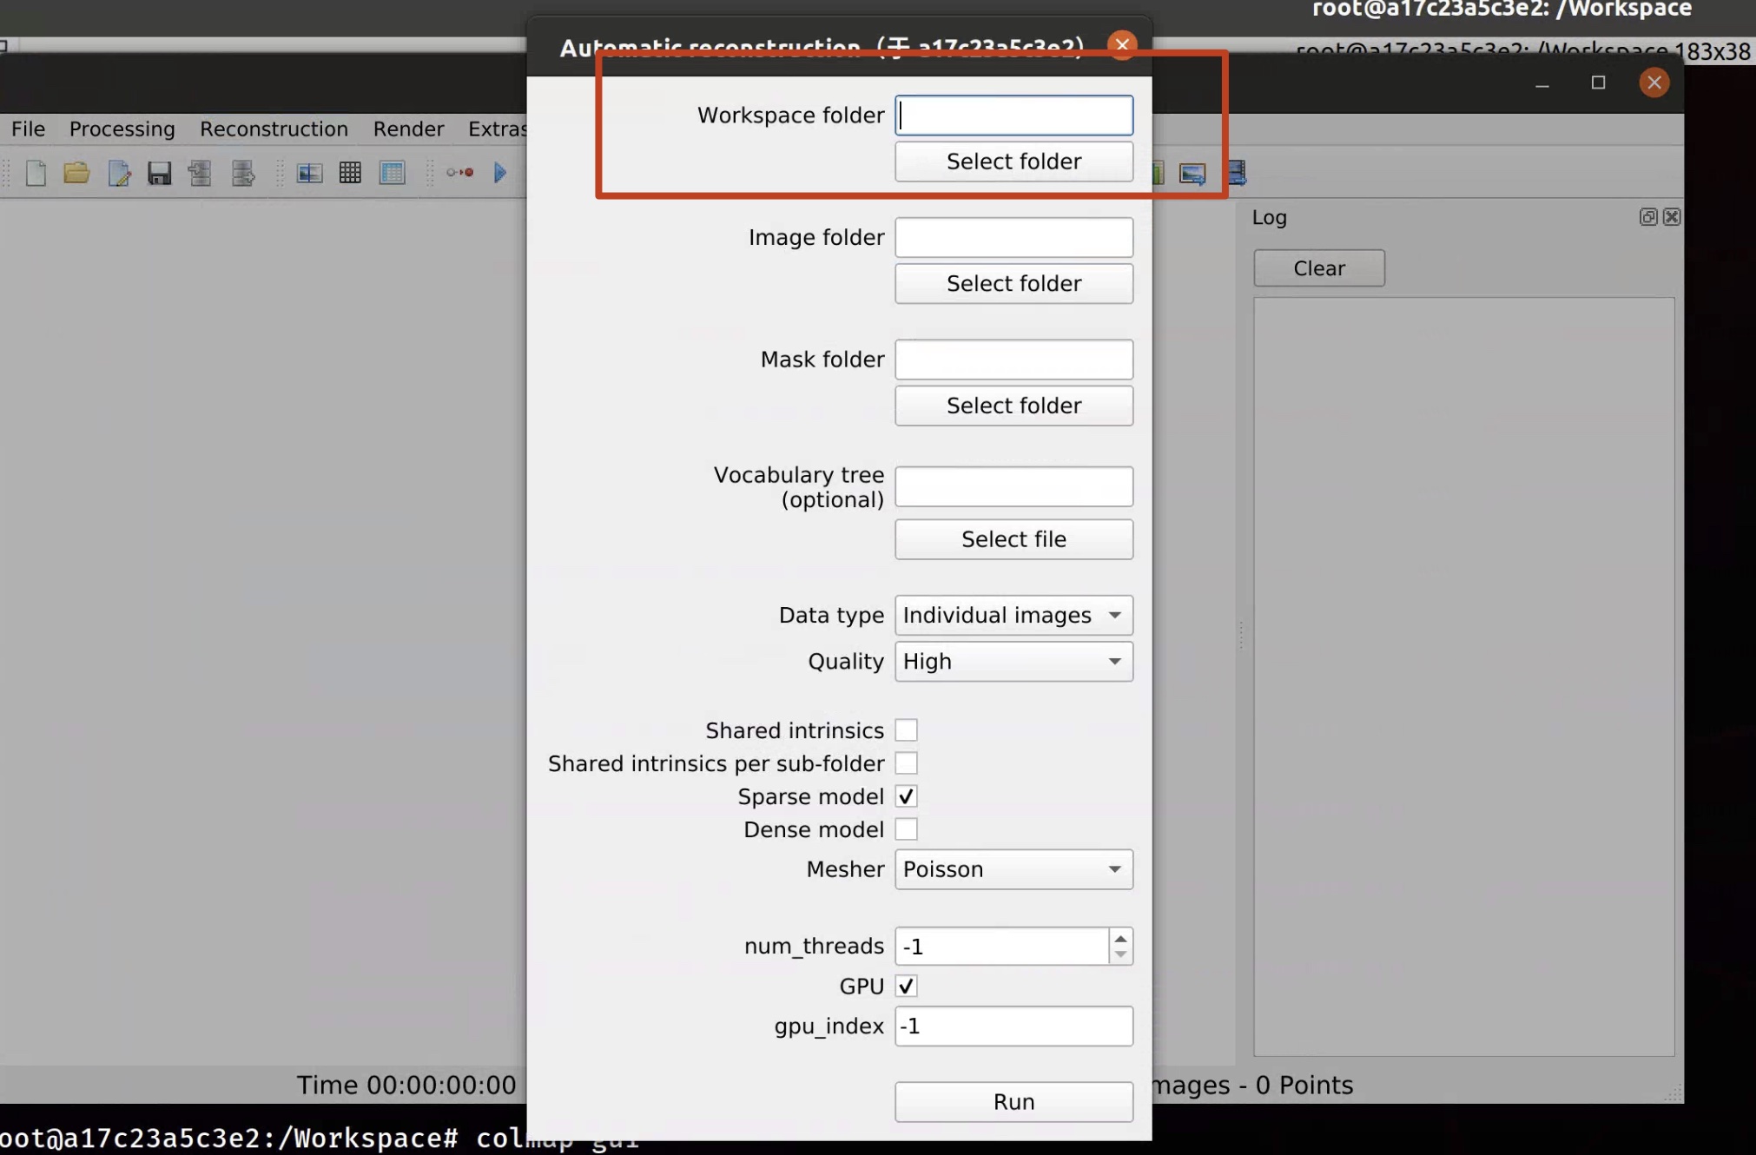Click the Edit project pencil icon
The height and width of the screenshot is (1155, 1756).
point(118,173)
